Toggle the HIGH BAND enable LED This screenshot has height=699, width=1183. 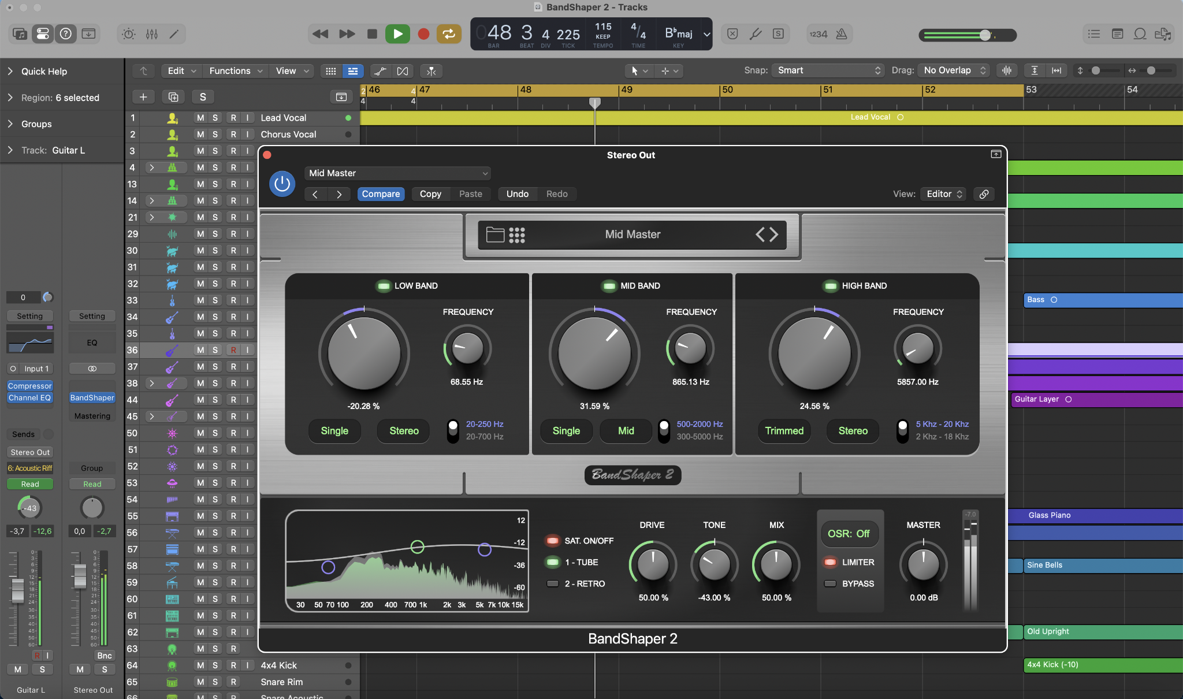(x=831, y=286)
